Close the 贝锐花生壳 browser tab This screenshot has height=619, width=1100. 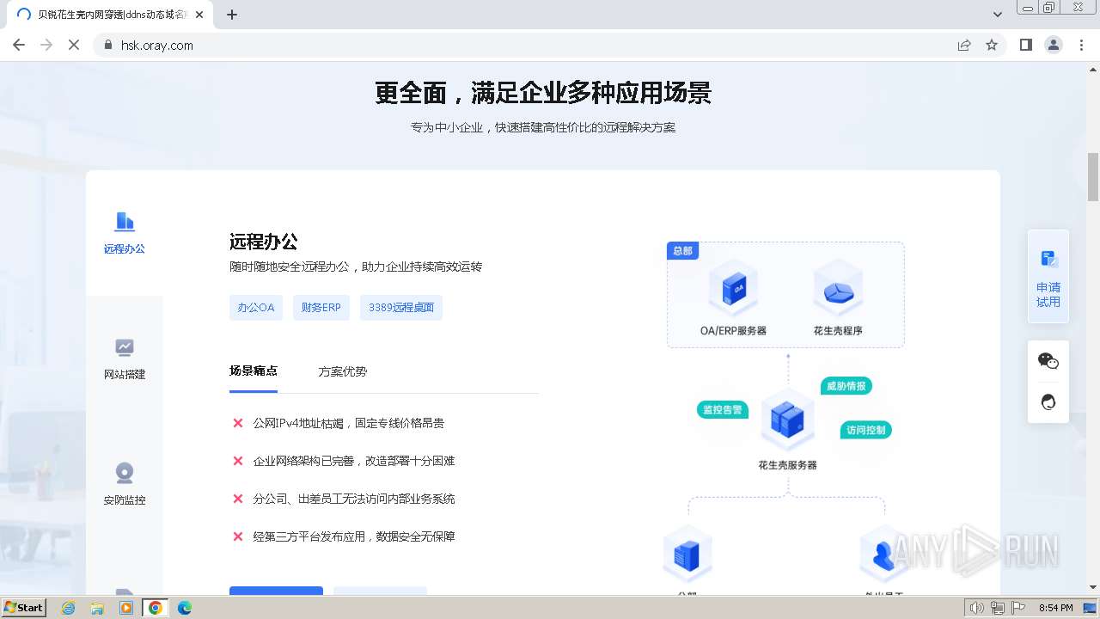click(x=200, y=15)
